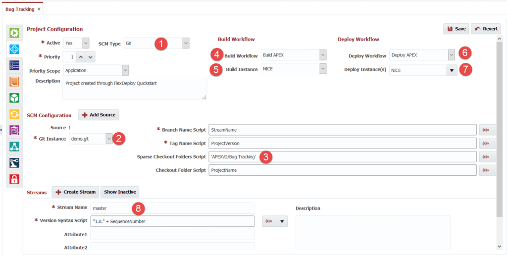Click the Stream Name input field

172,208
